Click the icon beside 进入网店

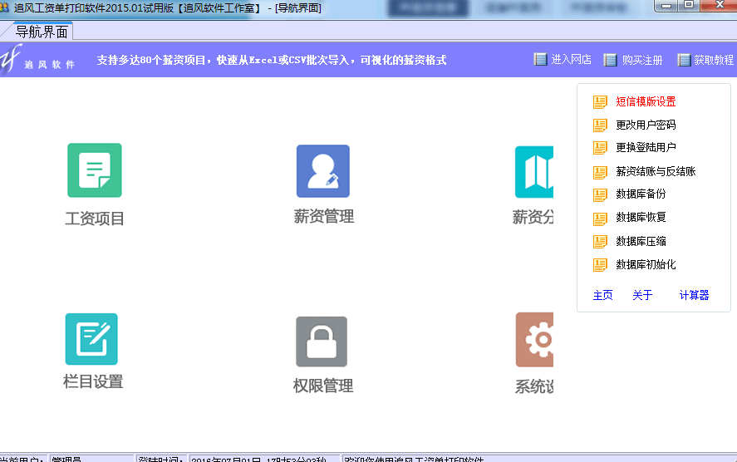pos(541,60)
